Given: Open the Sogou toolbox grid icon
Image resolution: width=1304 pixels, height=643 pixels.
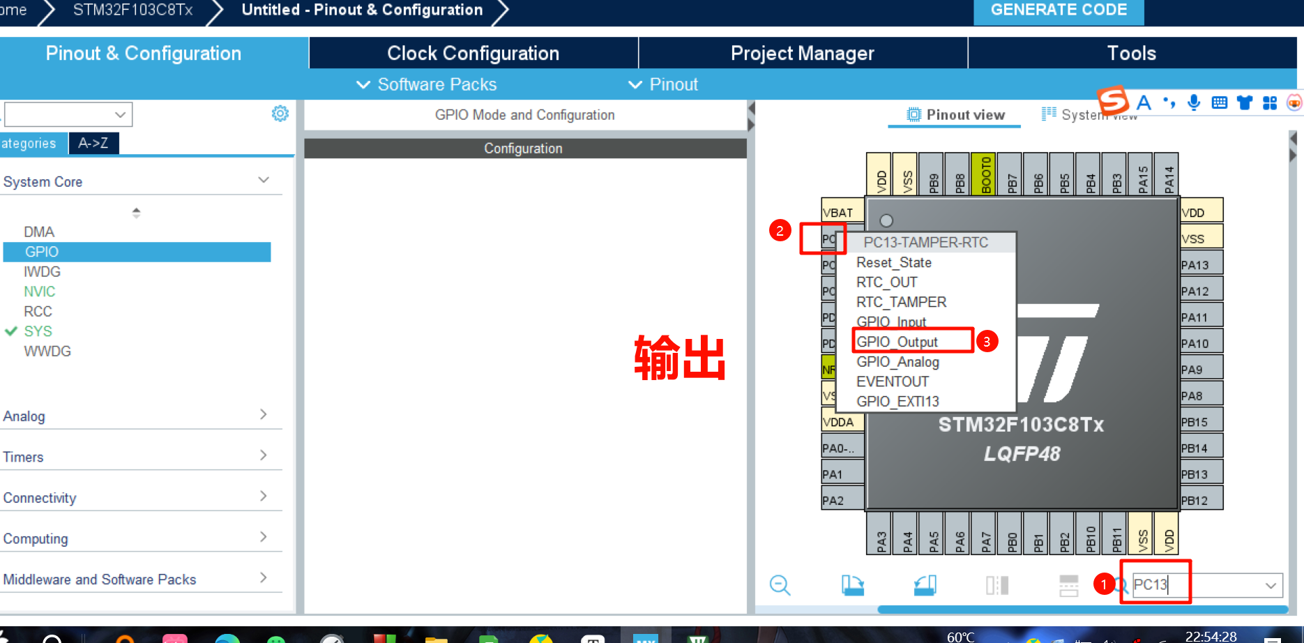Looking at the screenshot, I should pos(1270,102).
